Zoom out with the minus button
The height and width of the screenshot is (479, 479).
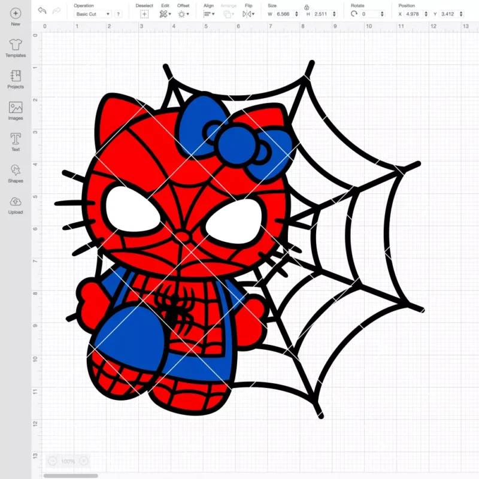coord(52,461)
